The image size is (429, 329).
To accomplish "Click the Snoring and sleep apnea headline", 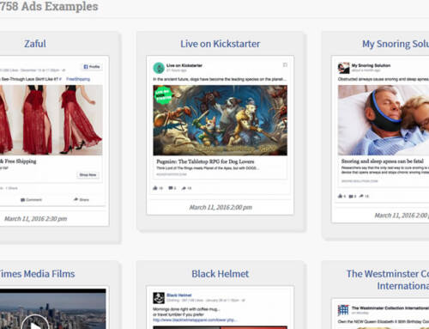I will pyautogui.click(x=383, y=161).
